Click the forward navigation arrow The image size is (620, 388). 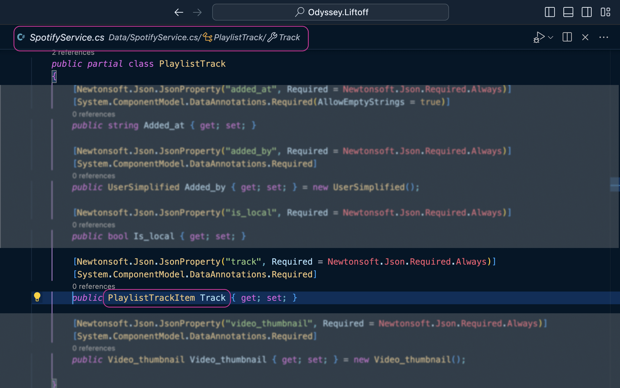pos(197,12)
